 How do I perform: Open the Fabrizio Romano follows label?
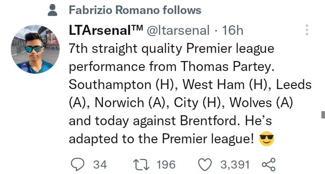(x=135, y=10)
